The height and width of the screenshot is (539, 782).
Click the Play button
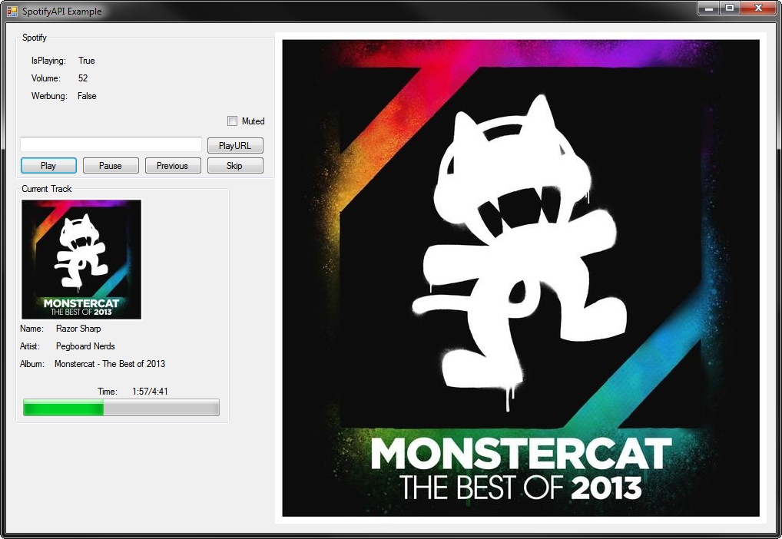click(x=48, y=166)
